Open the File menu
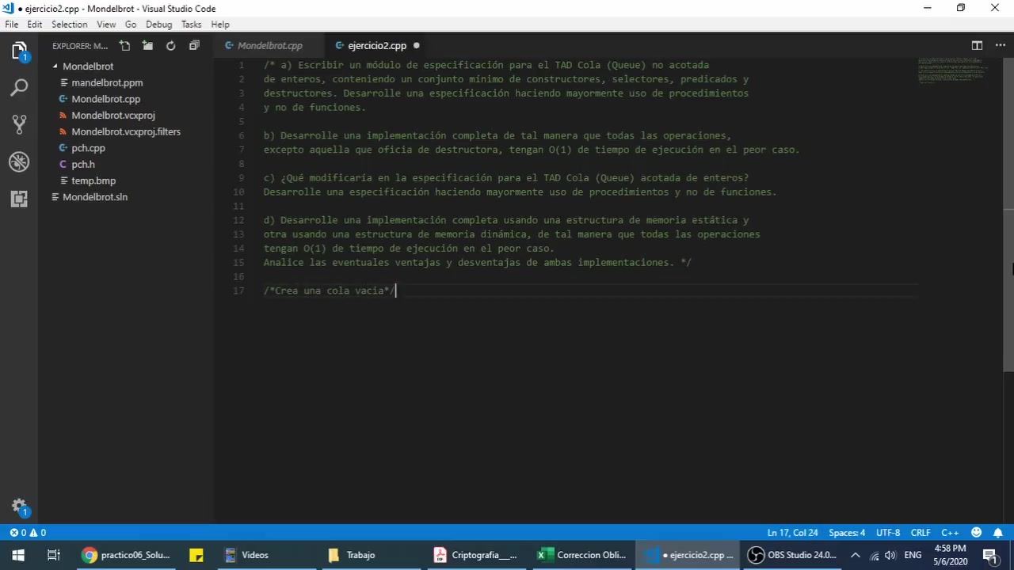1014x570 pixels. point(12,25)
